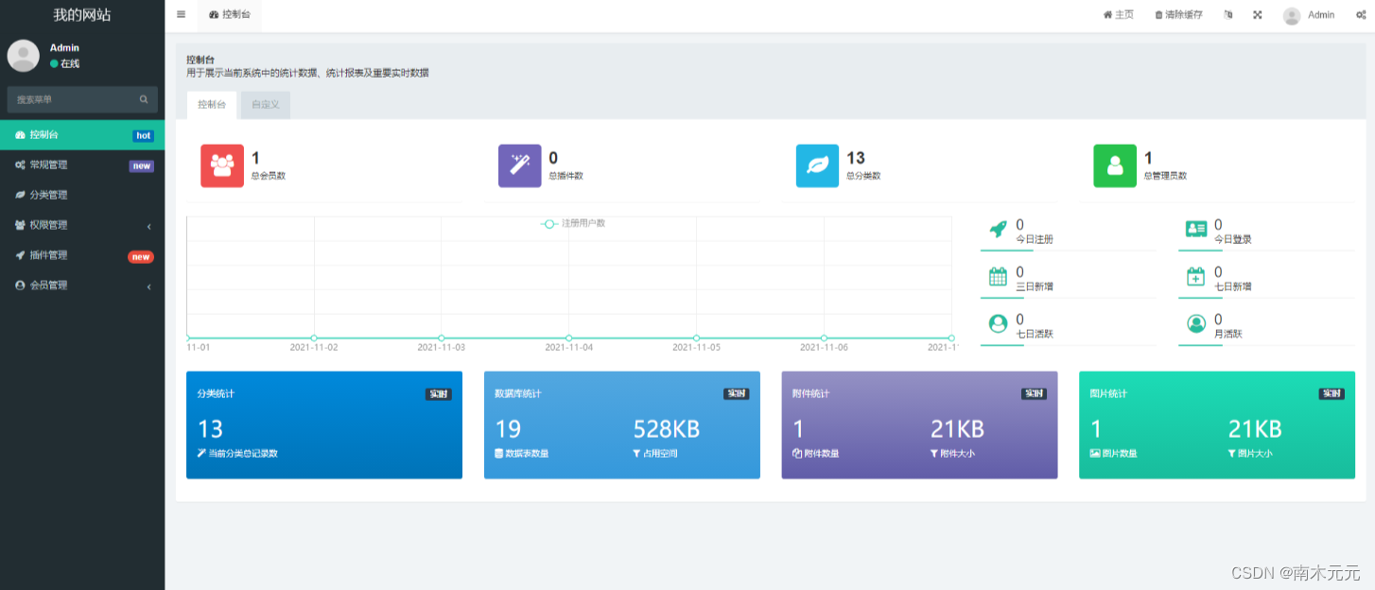Open the Admin user menu in top bar

point(1309,15)
